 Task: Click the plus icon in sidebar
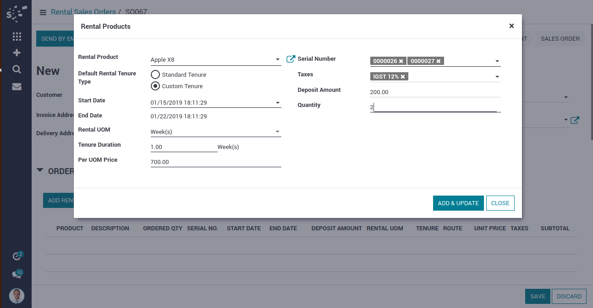(17, 53)
